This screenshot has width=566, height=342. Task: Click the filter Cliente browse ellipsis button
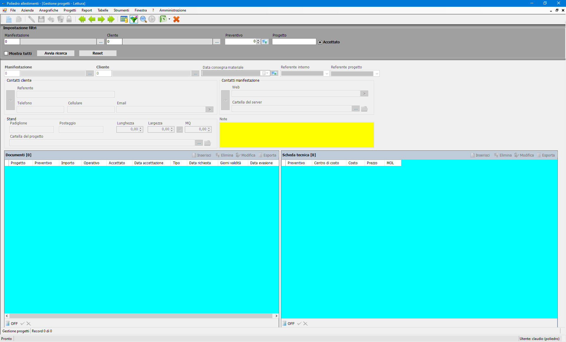[217, 42]
